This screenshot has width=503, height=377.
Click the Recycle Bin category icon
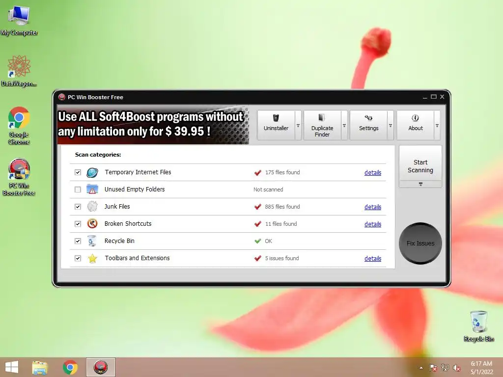tap(92, 241)
